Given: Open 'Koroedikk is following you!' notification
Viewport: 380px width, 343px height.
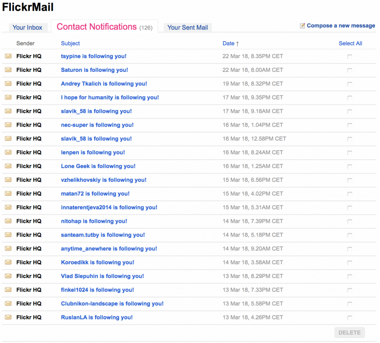Looking at the screenshot, I should tap(97, 262).
